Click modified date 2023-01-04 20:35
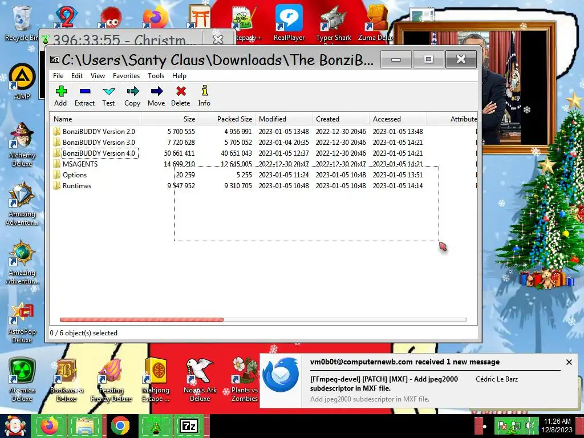Image resolution: width=584 pixels, height=438 pixels. pos(284,142)
